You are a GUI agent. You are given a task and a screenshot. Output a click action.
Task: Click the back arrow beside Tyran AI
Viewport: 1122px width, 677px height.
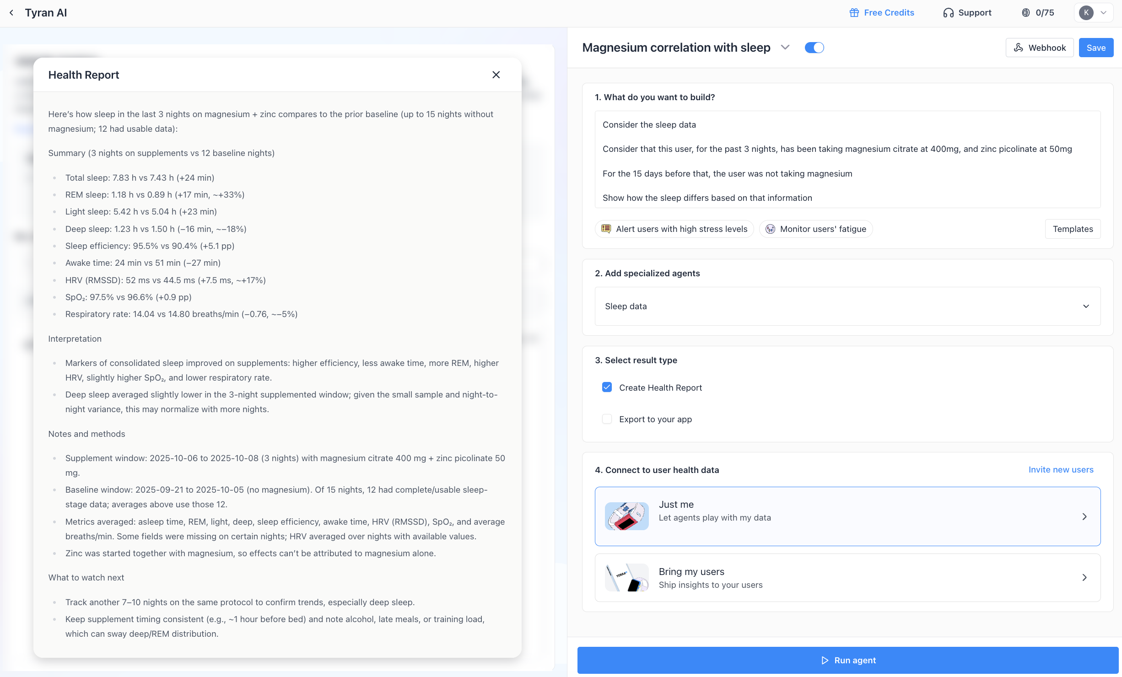pos(11,13)
